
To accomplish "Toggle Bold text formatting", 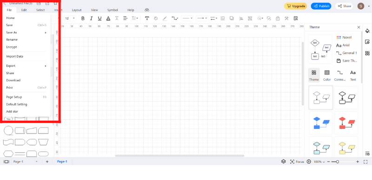I will coord(83,18).
